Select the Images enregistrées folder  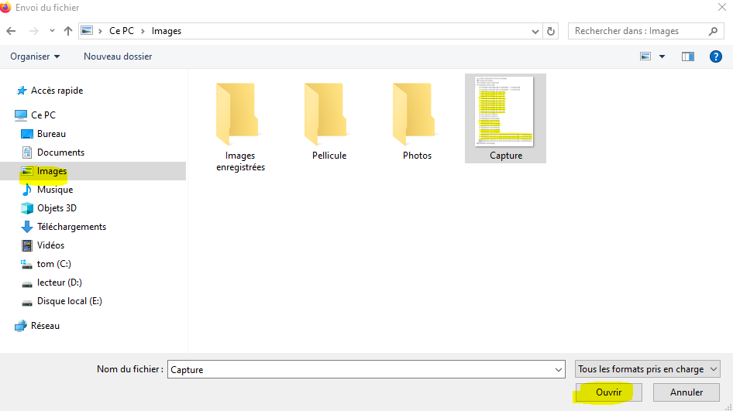pos(240,126)
